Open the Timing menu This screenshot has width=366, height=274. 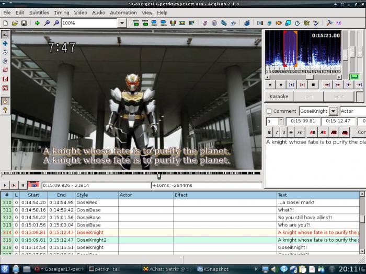(x=62, y=13)
